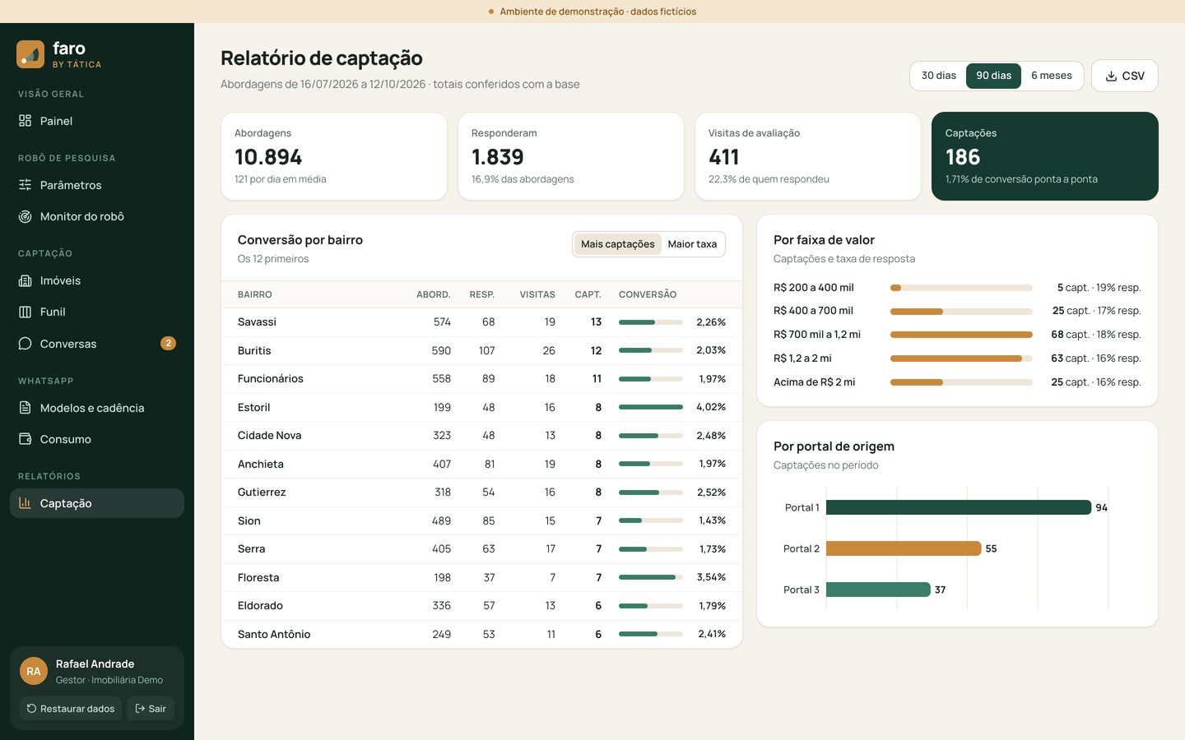
Task: Click the Portal 2 orange bar
Action: point(904,548)
